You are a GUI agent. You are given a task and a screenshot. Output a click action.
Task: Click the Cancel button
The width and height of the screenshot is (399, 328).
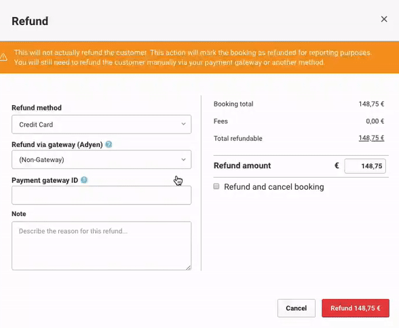coord(297,308)
